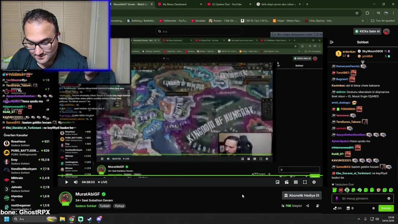This screenshot has height=224, width=398.
Task: Open Cities Skylines bookmark
Action: click(318, 21)
